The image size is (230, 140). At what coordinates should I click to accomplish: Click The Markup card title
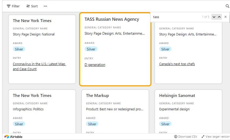97,96
